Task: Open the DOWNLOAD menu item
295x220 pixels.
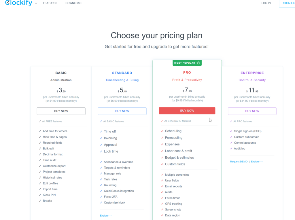Action: (x=73, y=3)
